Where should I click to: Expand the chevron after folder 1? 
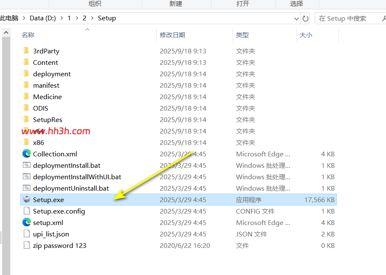[77, 18]
